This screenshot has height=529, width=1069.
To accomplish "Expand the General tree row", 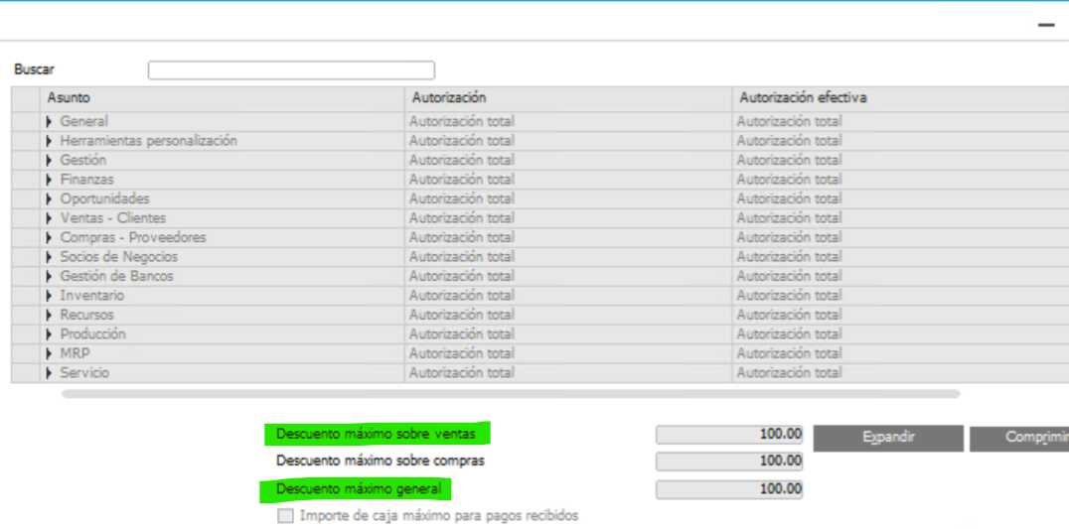I will coord(50,122).
